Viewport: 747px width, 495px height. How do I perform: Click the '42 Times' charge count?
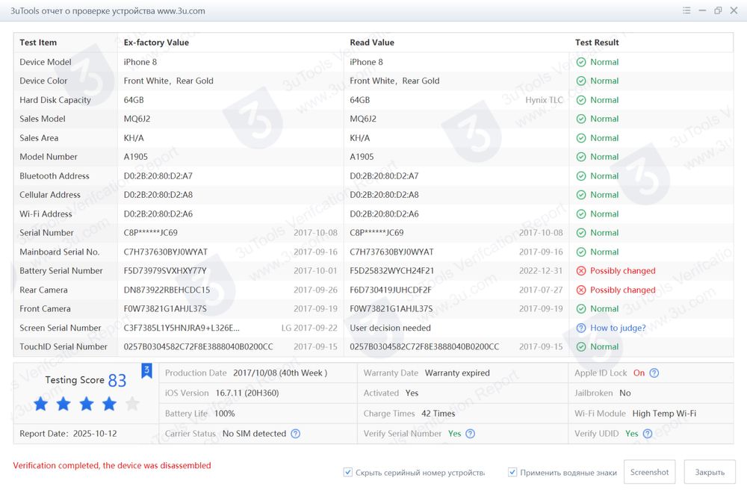[x=438, y=414]
